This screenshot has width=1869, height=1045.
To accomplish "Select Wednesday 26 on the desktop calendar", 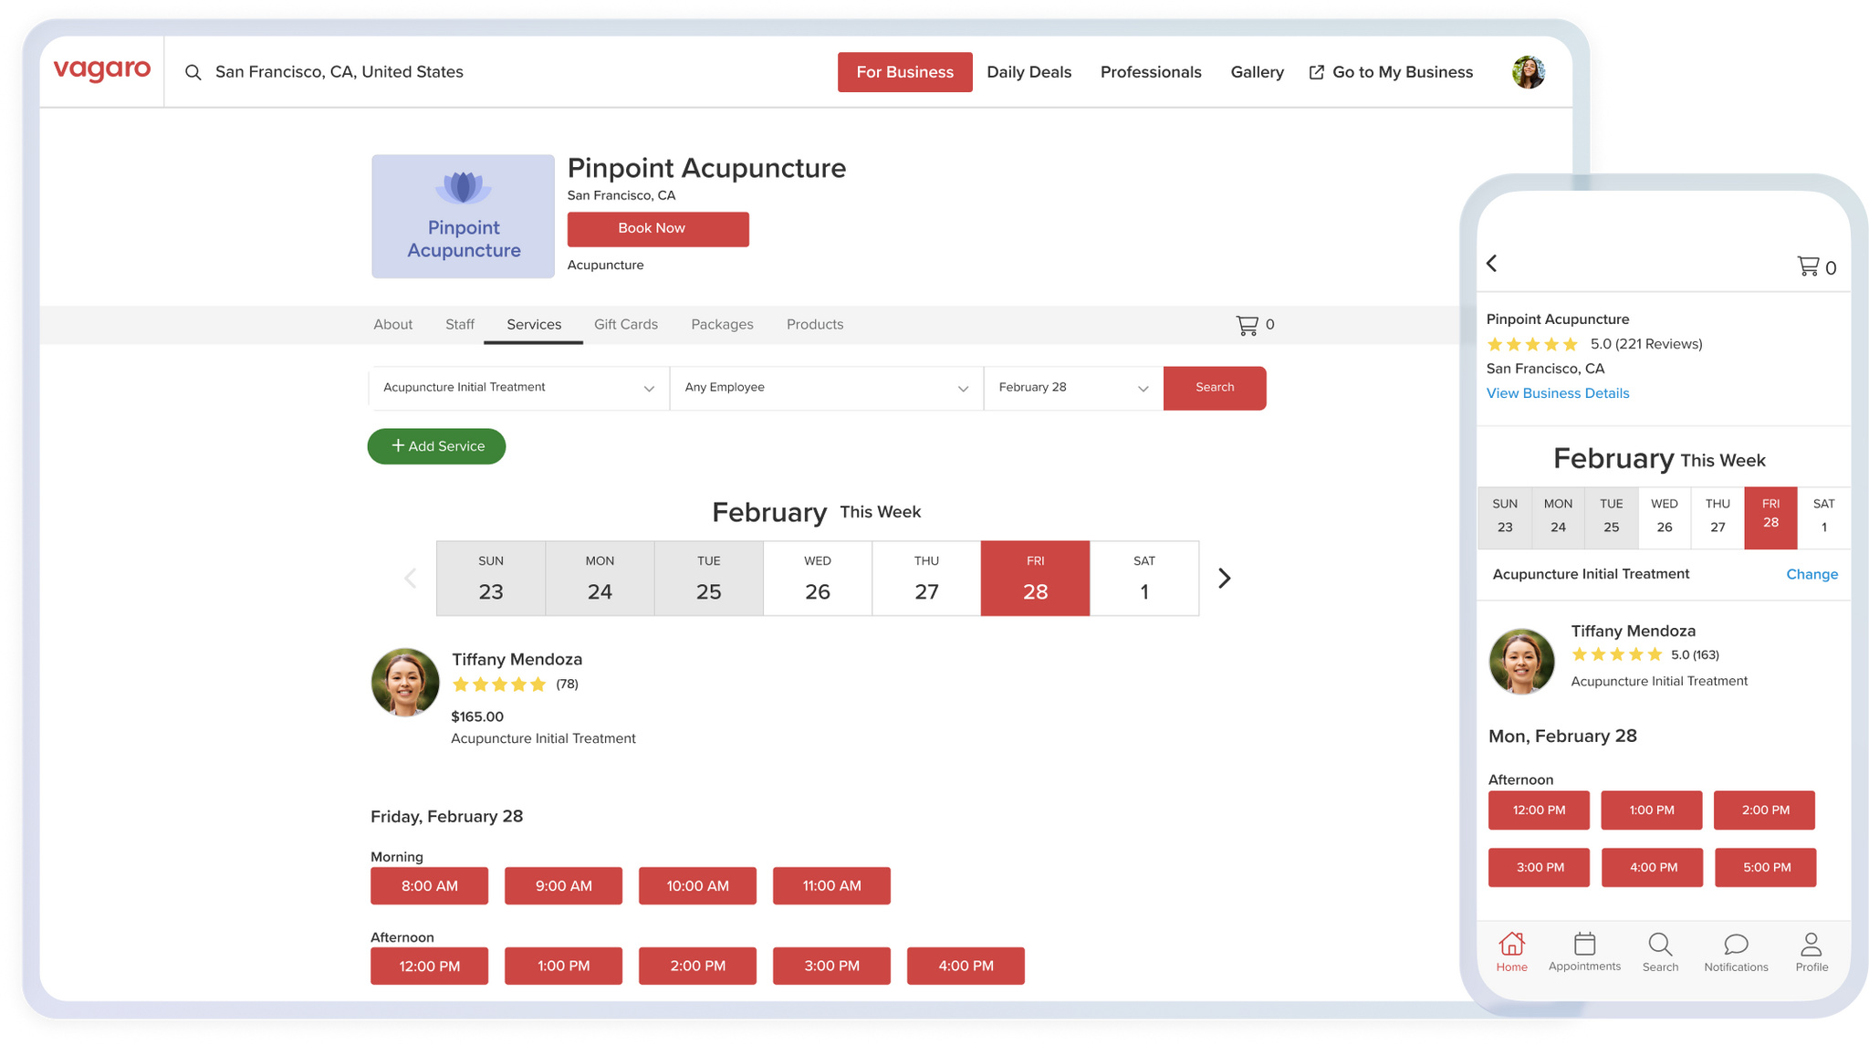I will [818, 579].
